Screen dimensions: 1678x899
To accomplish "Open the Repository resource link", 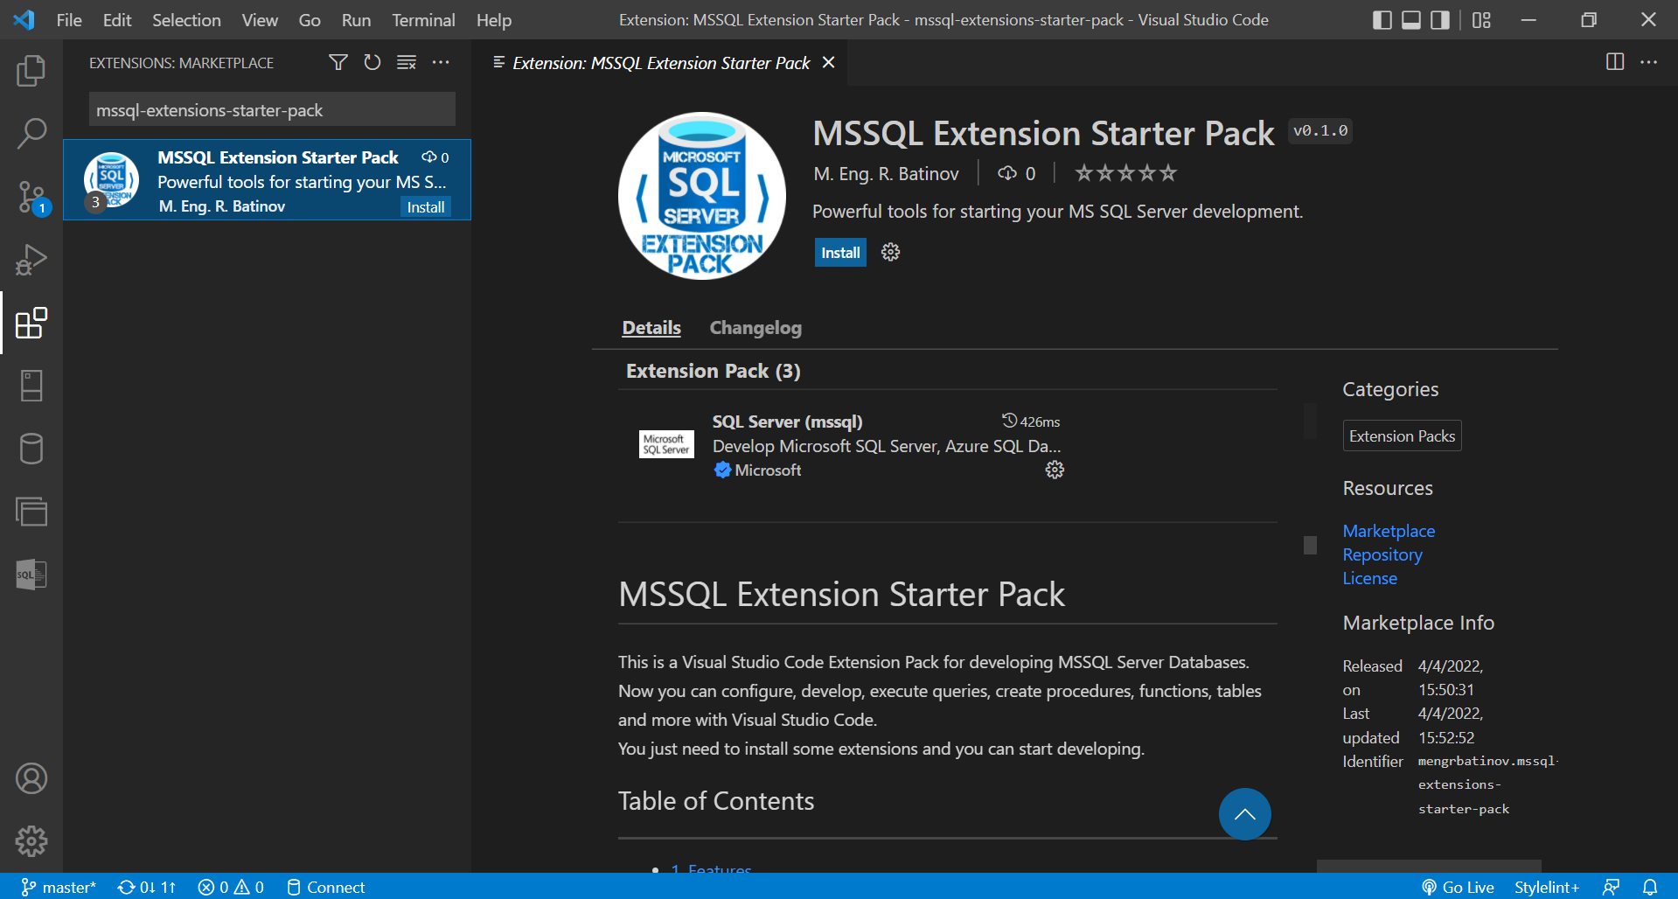I will tap(1382, 554).
